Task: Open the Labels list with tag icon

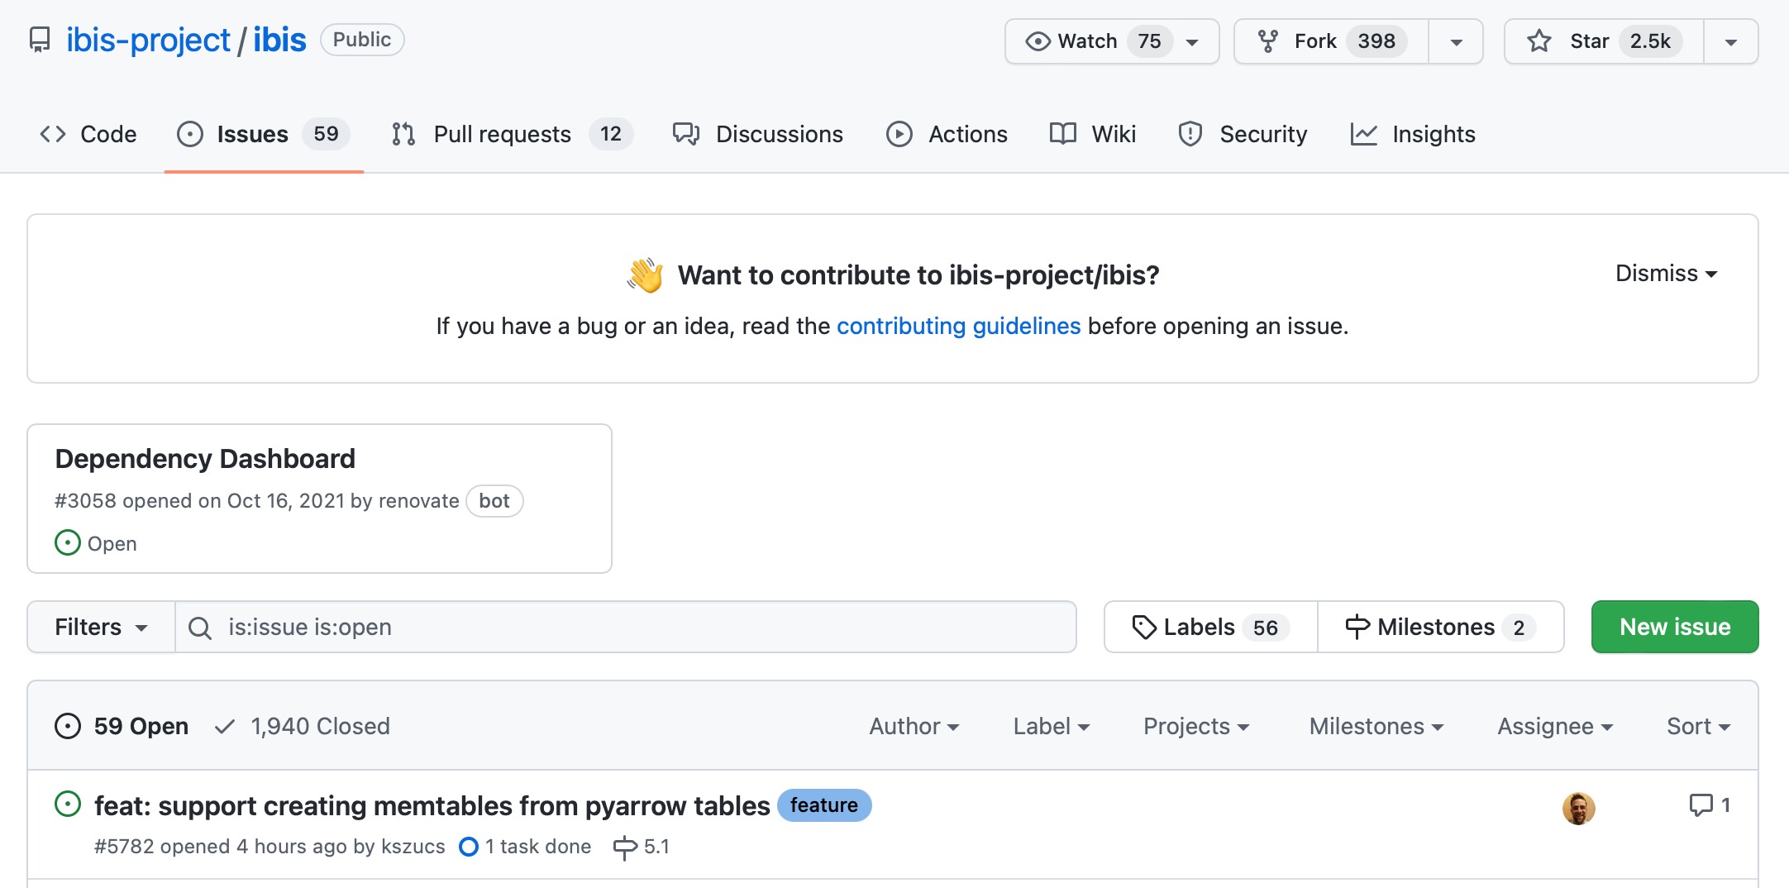Action: tap(1210, 628)
